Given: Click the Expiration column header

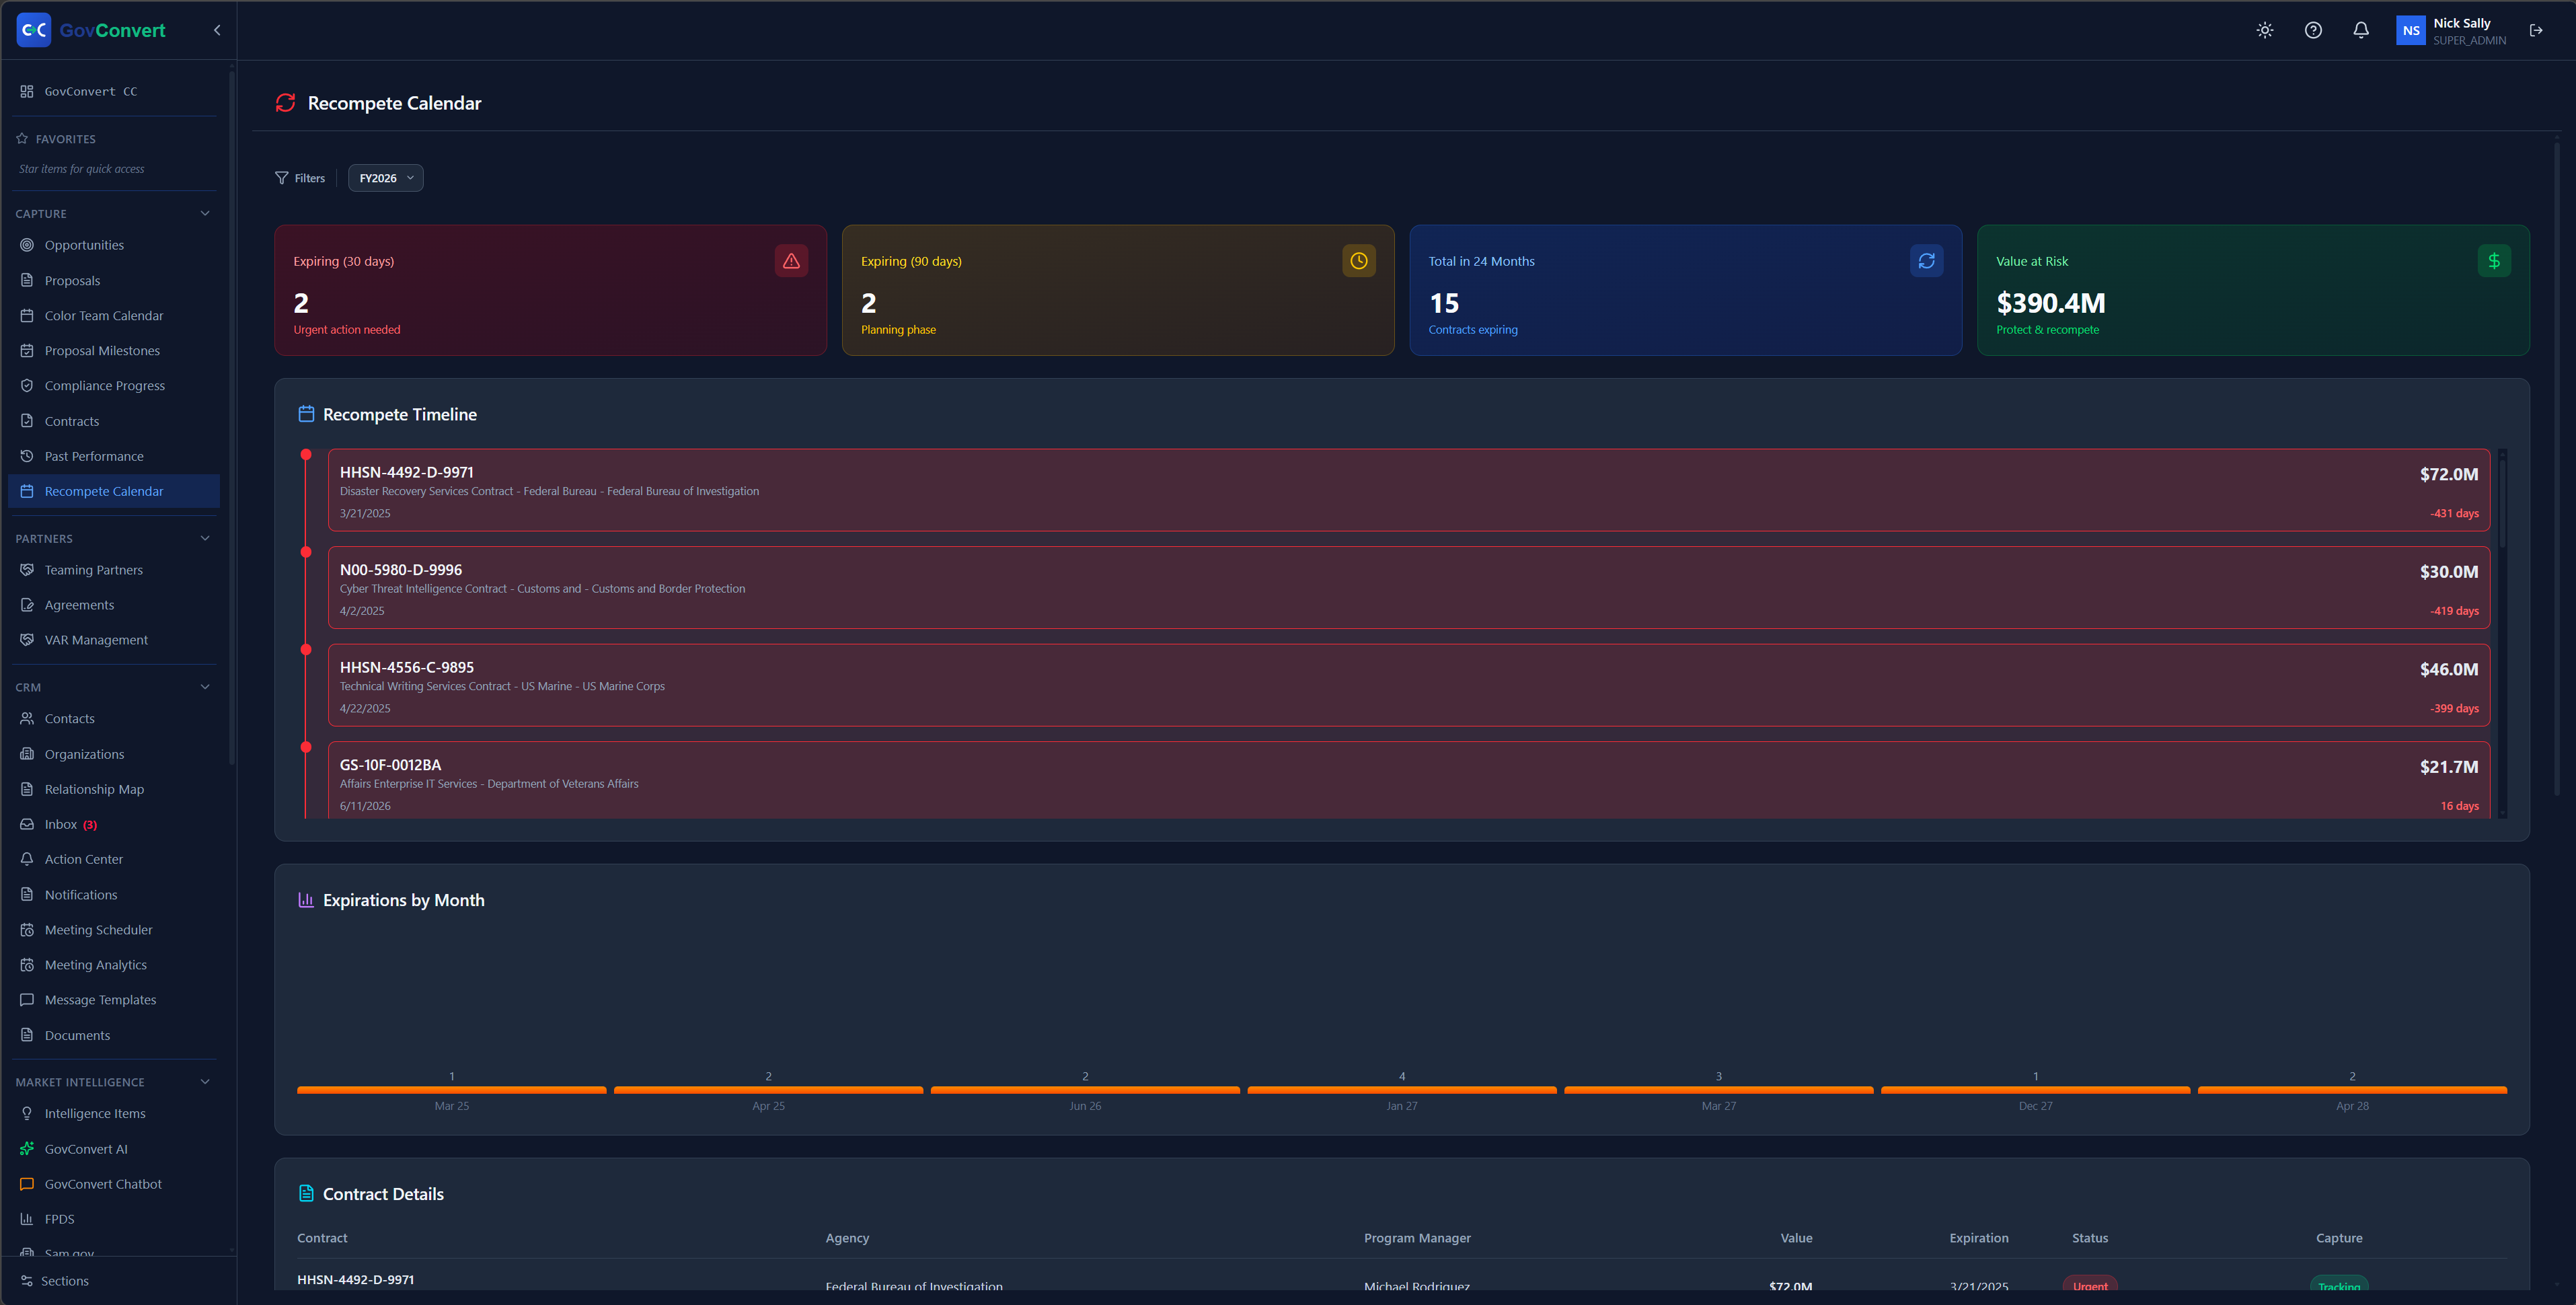Looking at the screenshot, I should (x=1979, y=1238).
